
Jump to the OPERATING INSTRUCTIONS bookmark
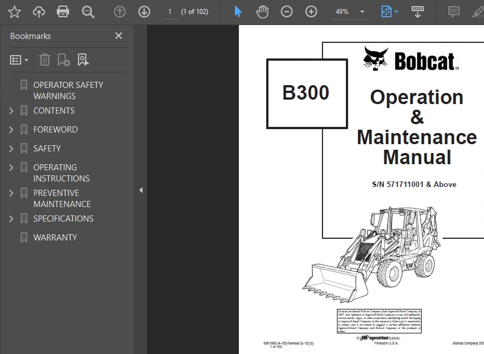coord(61,173)
